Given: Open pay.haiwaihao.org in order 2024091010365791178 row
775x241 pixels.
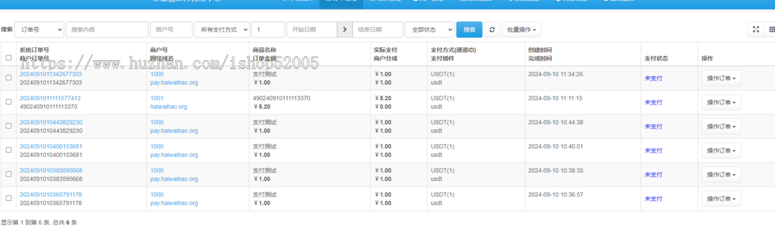Looking at the screenshot, I should [x=174, y=203].
